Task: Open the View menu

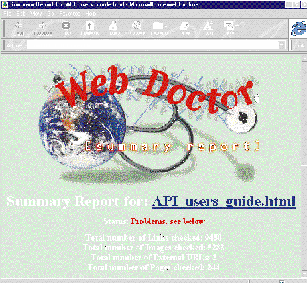Action: [36, 14]
